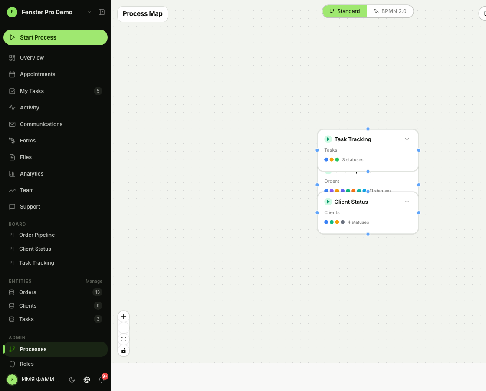
Task: Select the Appointments calendar icon
Action: point(12,74)
